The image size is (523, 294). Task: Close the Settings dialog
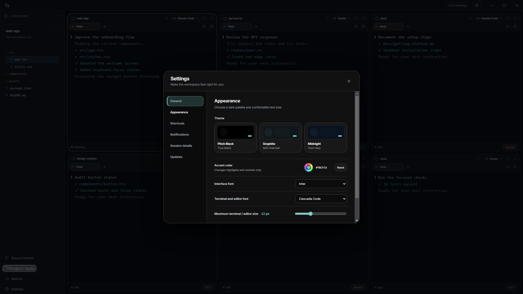click(x=349, y=81)
